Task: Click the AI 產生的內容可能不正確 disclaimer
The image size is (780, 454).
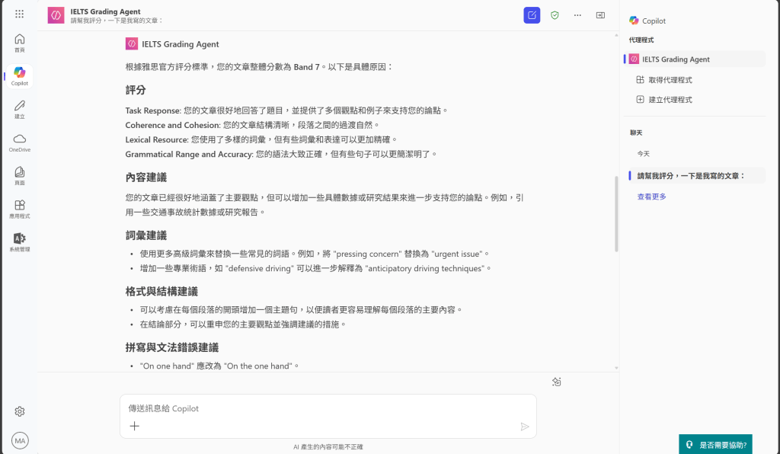Action: [328, 446]
